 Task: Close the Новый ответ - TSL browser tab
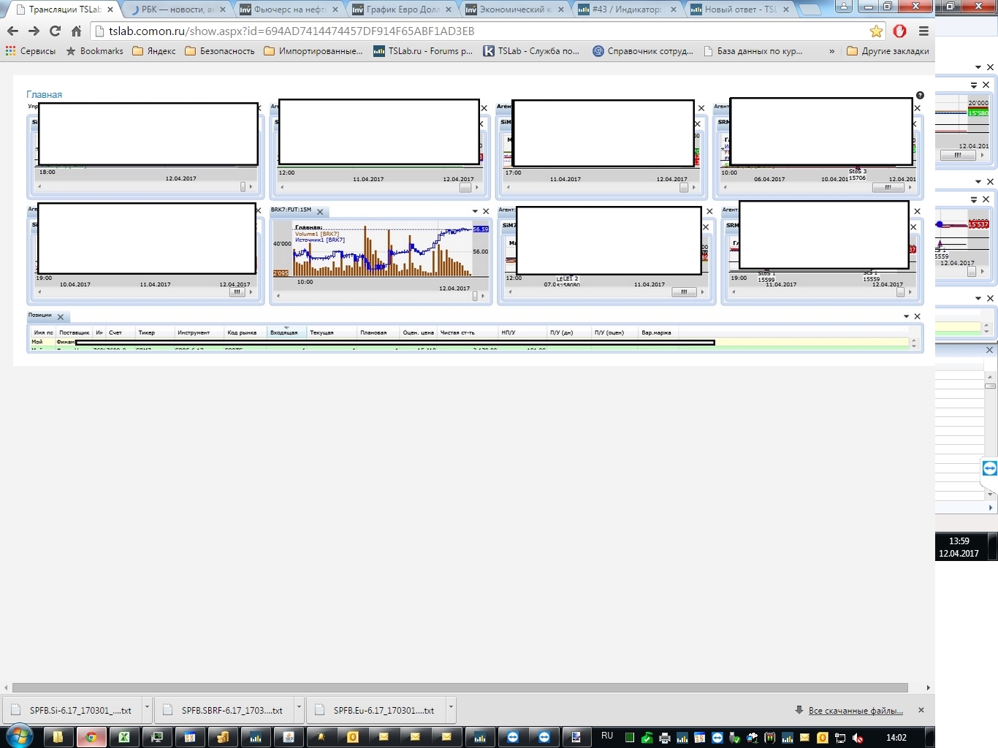786,9
